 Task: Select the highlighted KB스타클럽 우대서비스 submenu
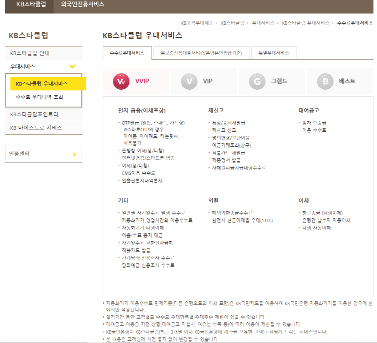pos(48,84)
